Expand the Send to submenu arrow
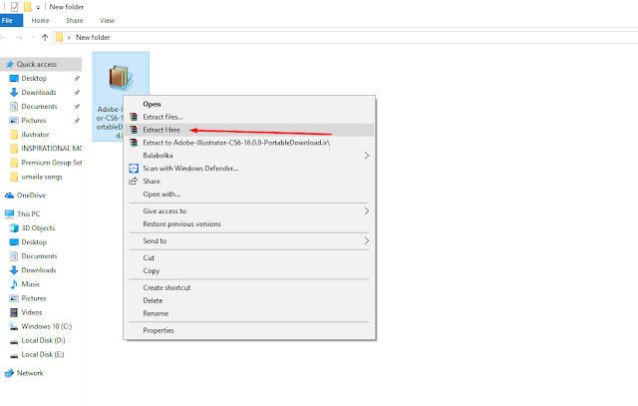Viewport: 638px width, 406px height. pyautogui.click(x=367, y=241)
